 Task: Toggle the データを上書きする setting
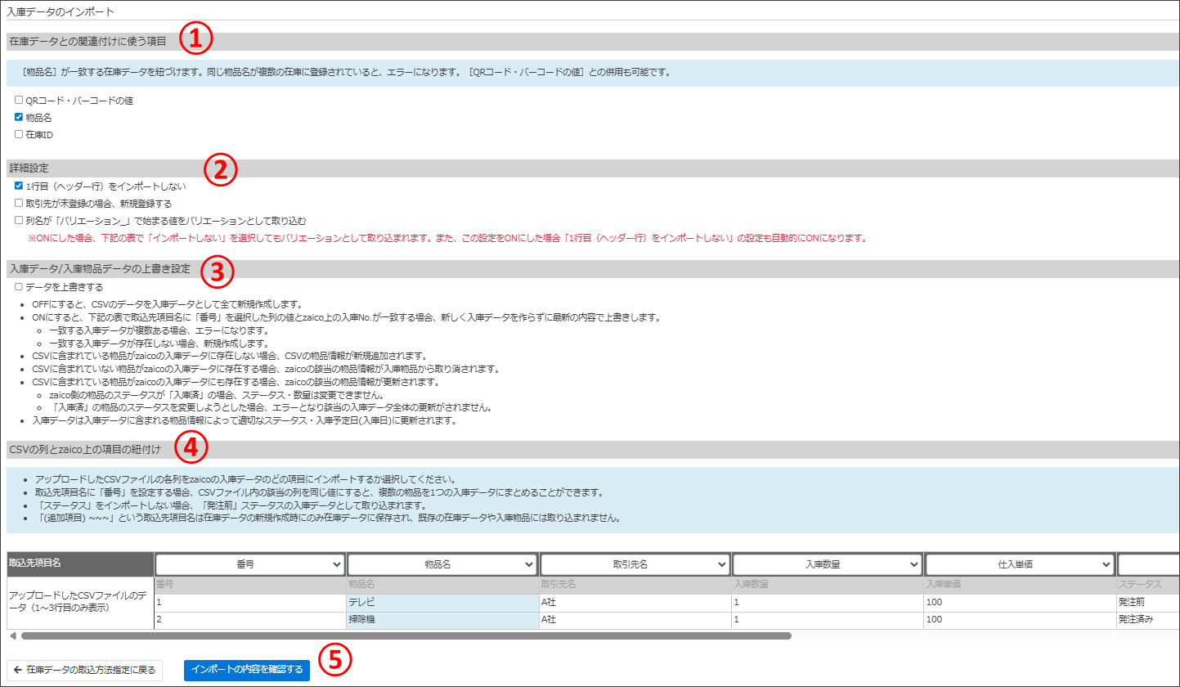pos(18,286)
